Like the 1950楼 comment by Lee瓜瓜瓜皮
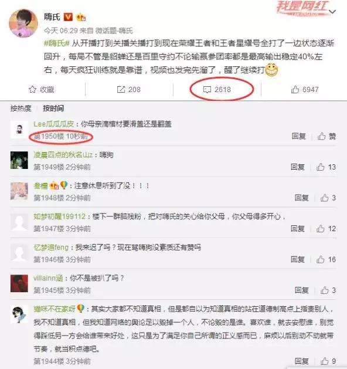 click(322, 136)
